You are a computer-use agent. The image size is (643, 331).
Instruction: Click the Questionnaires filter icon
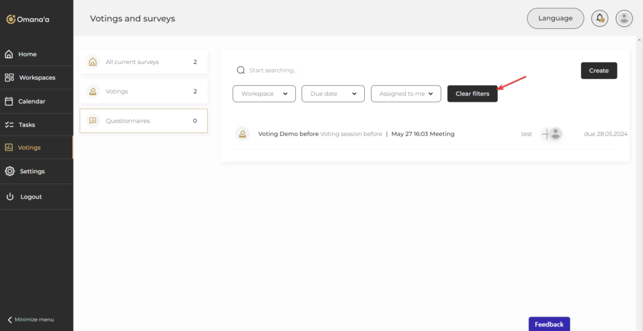tap(93, 121)
